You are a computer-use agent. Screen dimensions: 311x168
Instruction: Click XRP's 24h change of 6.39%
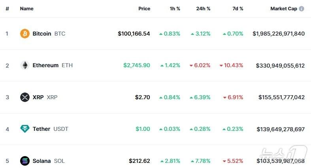202,97
